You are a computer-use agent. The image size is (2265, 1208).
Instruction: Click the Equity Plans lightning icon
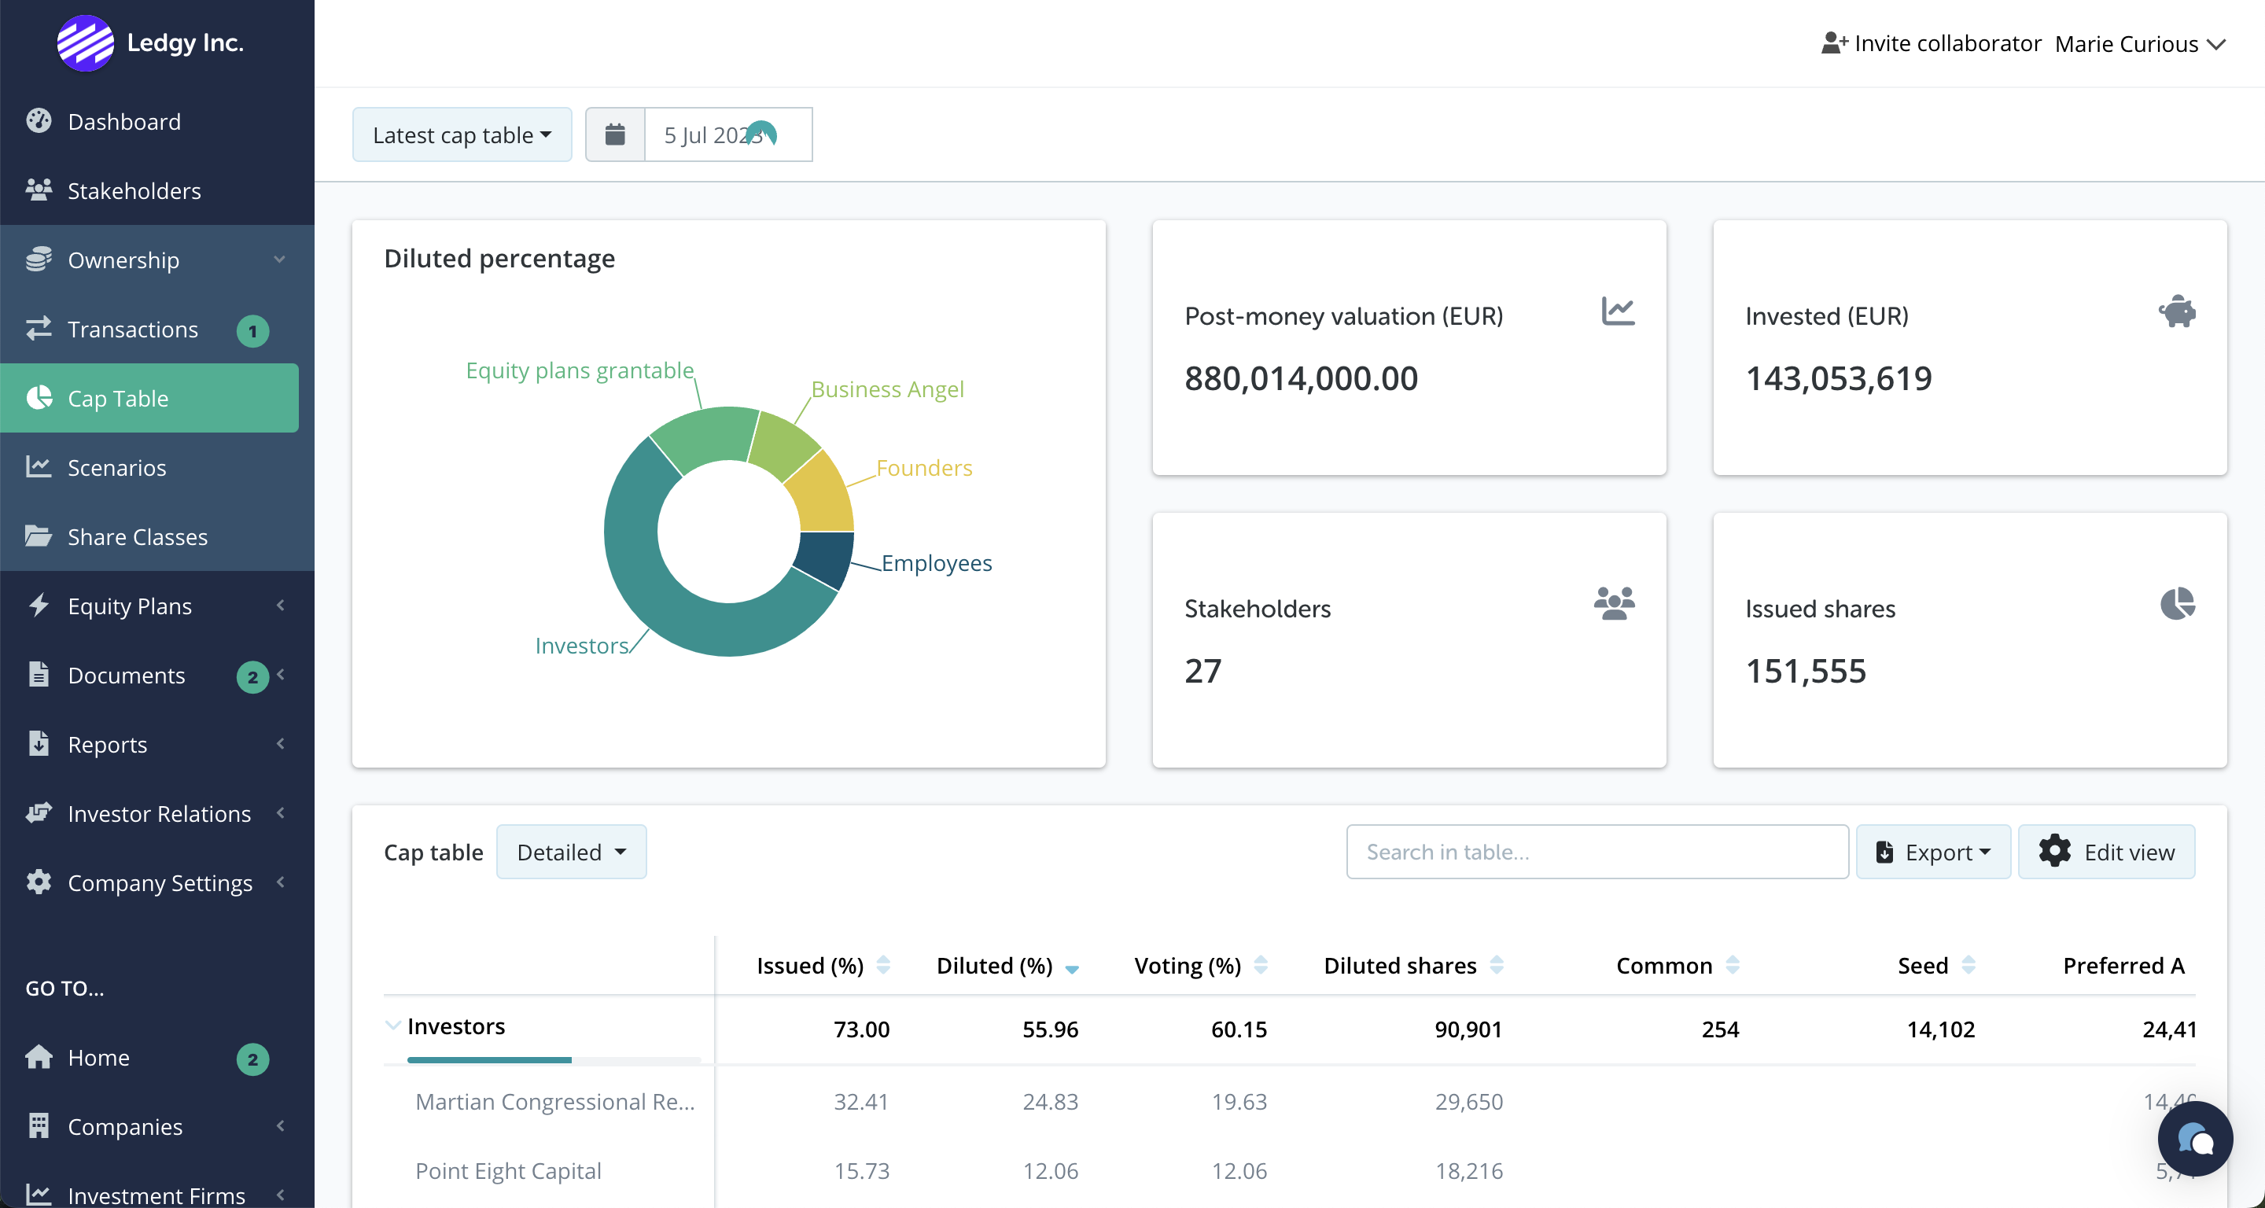pyautogui.click(x=39, y=605)
